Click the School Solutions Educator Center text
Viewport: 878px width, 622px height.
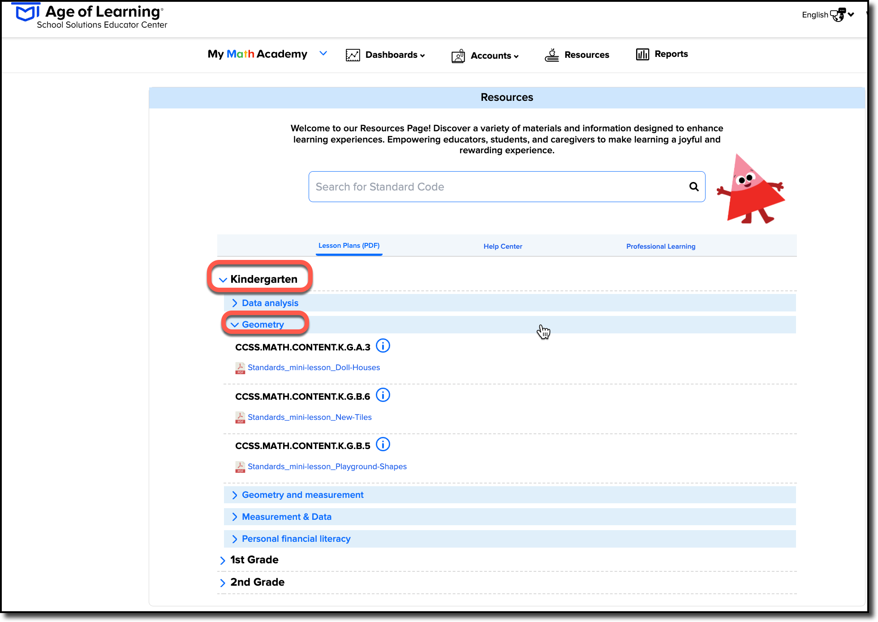click(102, 25)
